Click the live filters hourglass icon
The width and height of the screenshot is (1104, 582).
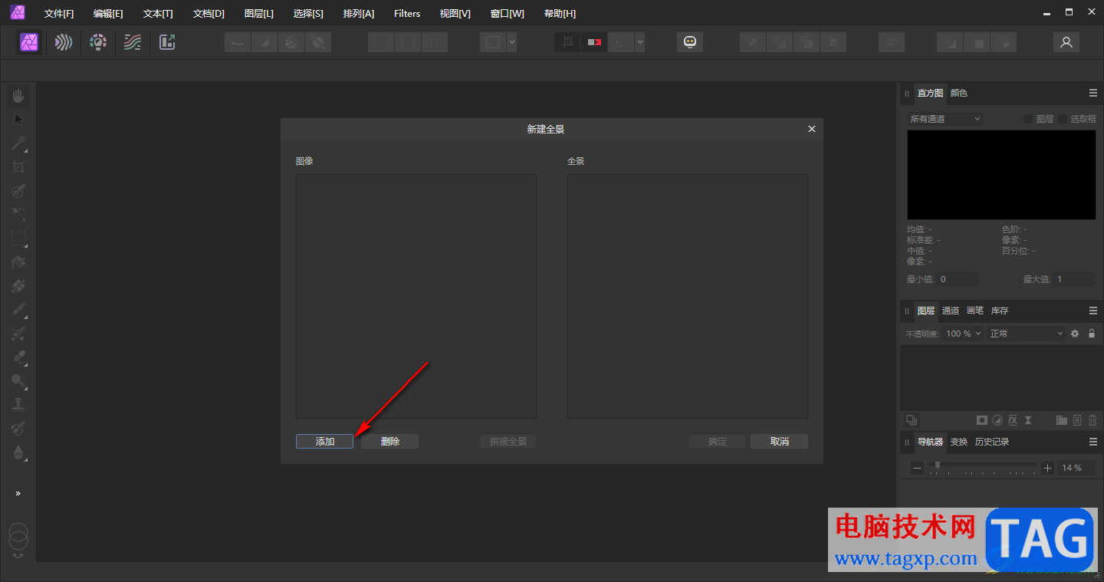1029,420
